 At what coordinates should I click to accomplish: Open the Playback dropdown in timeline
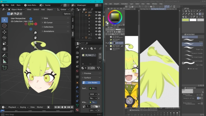click(x=13, y=107)
